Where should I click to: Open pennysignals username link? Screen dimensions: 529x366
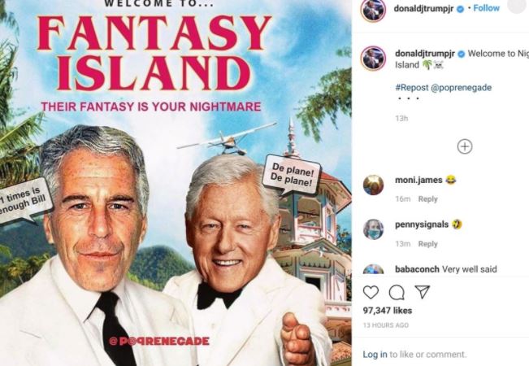pos(422,224)
